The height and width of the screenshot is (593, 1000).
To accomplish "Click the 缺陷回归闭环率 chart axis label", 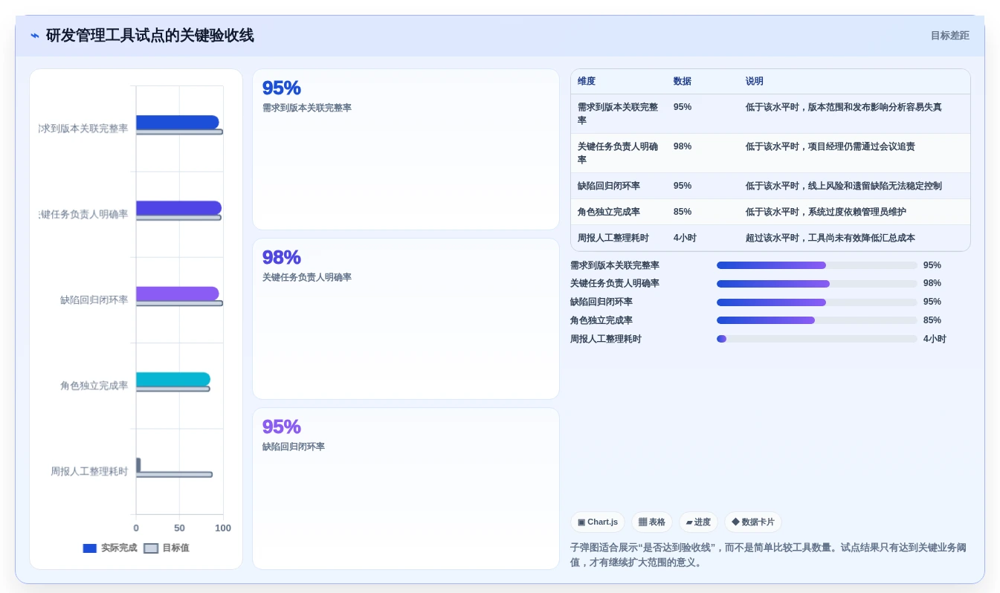I will [94, 300].
